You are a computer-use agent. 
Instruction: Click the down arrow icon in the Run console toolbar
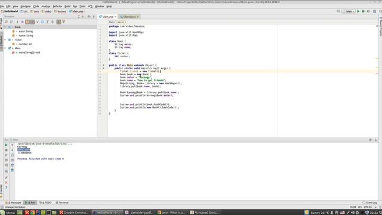(12, 150)
